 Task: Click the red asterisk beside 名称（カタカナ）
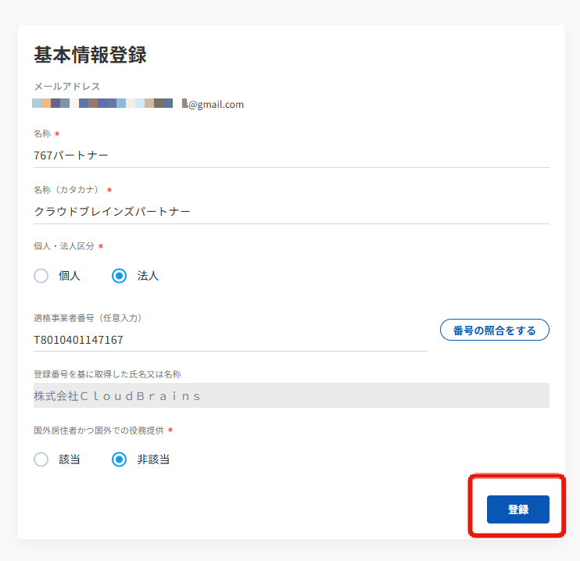[x=109, y=191]
